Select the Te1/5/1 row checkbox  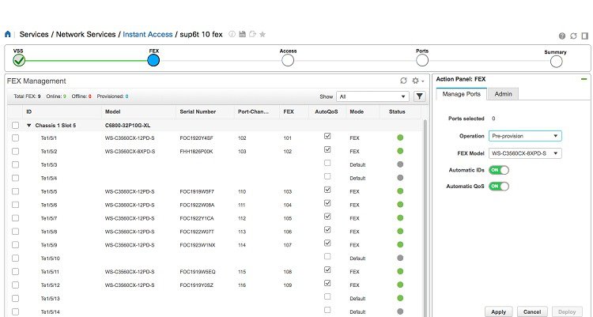[15, 138]
